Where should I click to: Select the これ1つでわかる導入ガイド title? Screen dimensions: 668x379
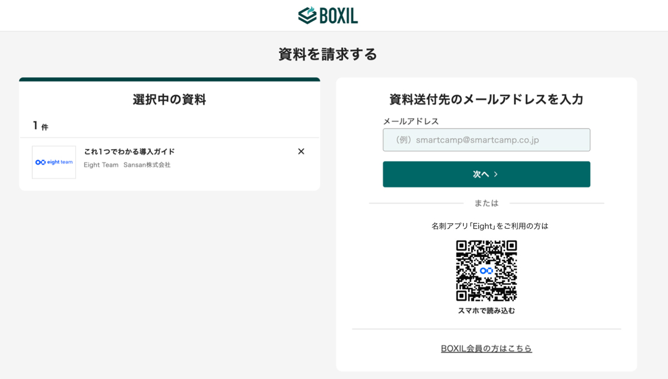coord(129,151)
